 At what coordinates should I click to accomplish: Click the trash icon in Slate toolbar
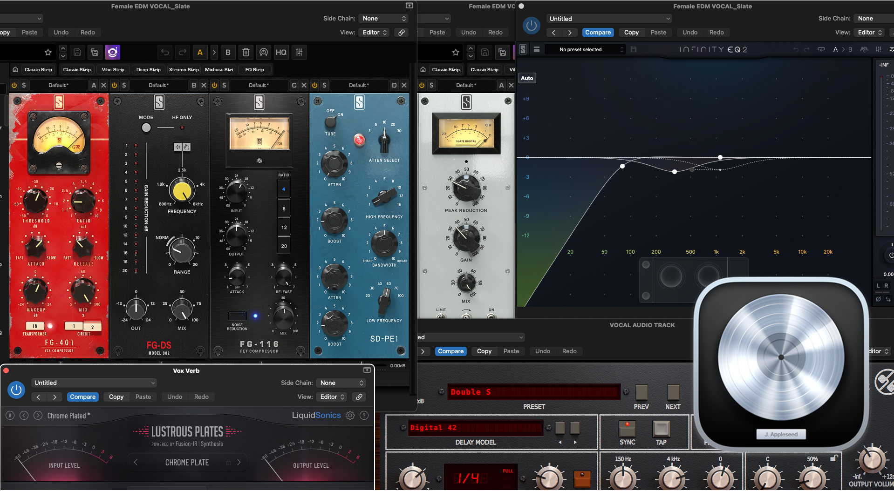pos(246,52)
